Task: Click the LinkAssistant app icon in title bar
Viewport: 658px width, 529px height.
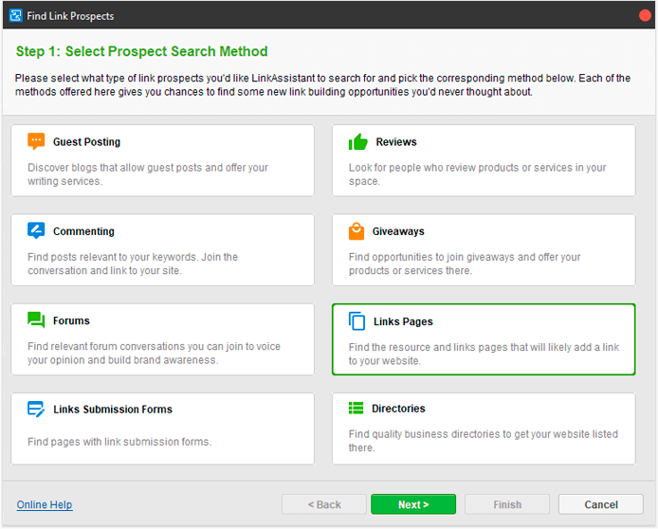Action: 15,15
